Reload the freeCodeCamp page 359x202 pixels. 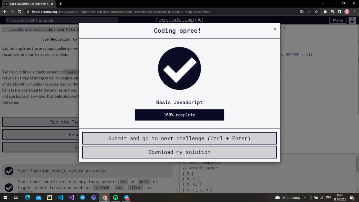click(19, 12)
